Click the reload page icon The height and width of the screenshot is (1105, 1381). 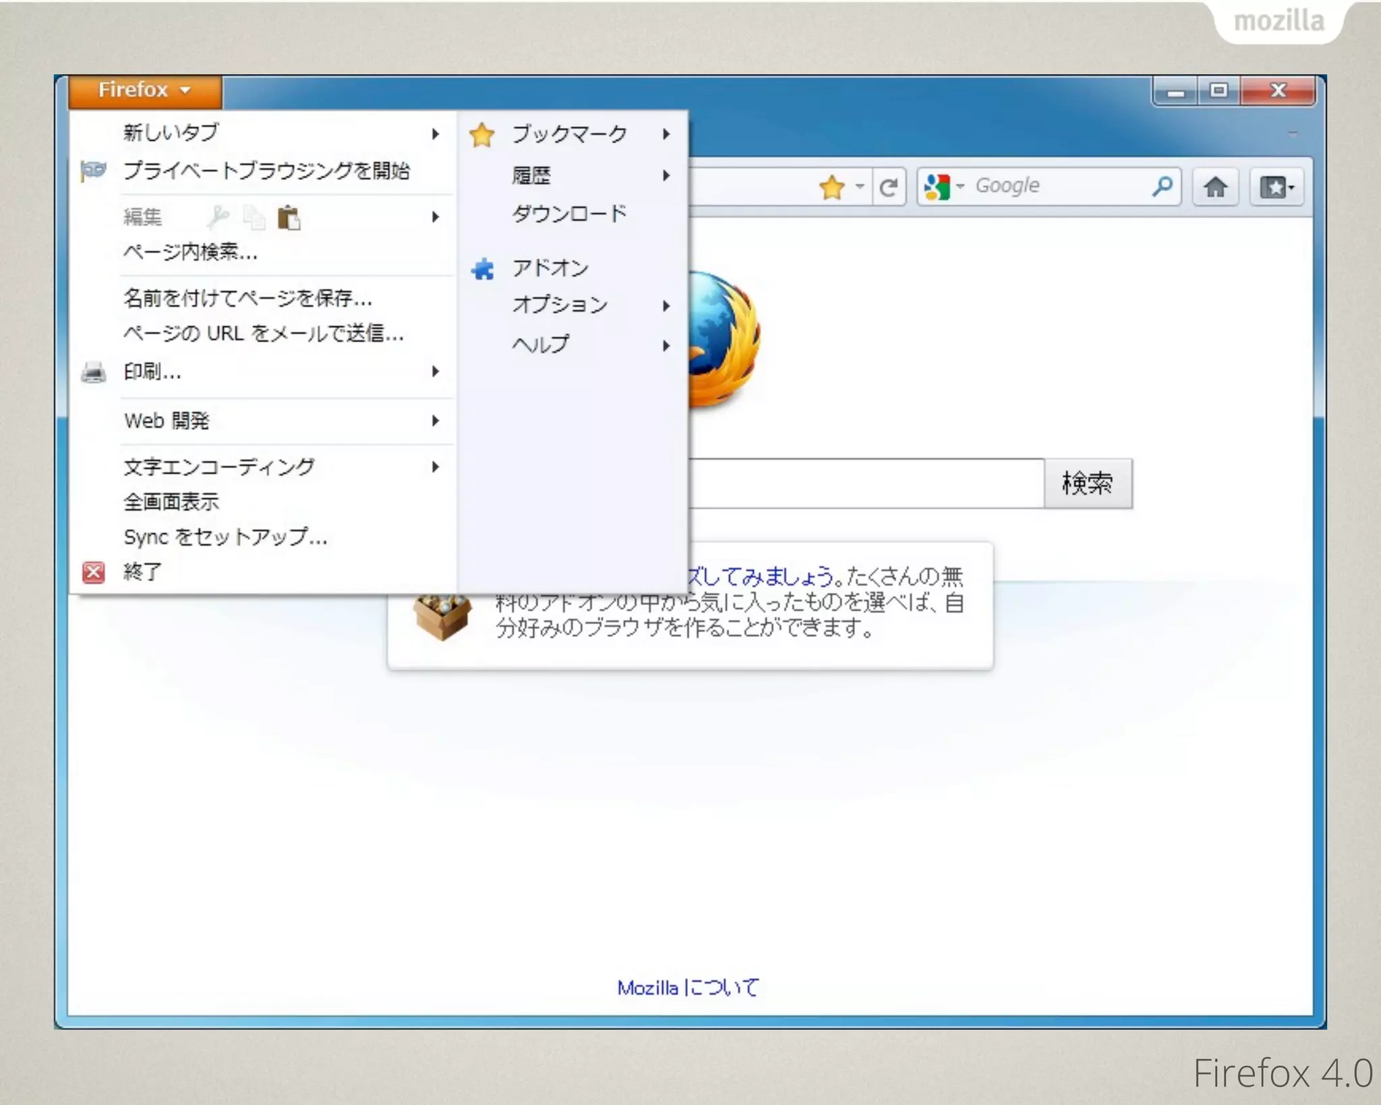(889, 187)
